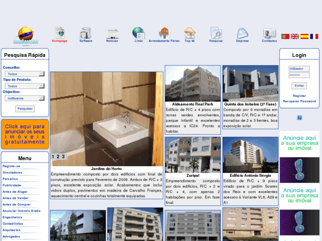Click the Jardins do Horto title
Image resolution: width=322 pixels, height=241 pixels.
[x=106, y=169]
